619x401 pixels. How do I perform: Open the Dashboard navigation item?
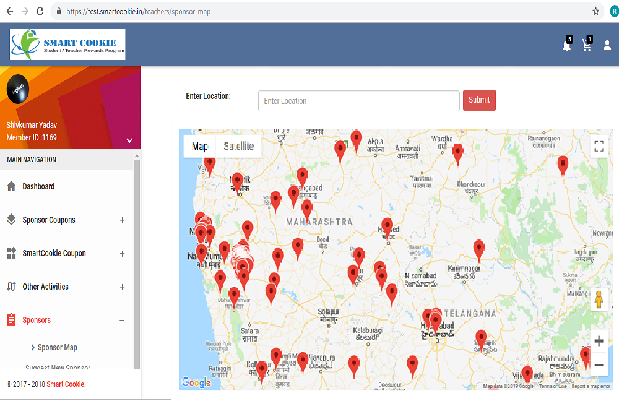click(38, 186)
